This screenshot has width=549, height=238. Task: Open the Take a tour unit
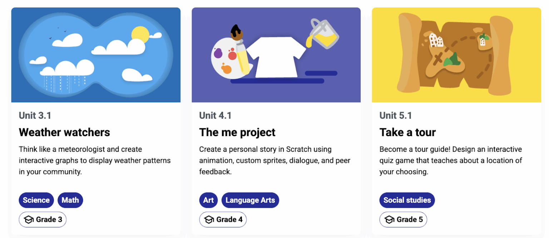[407, 132]
